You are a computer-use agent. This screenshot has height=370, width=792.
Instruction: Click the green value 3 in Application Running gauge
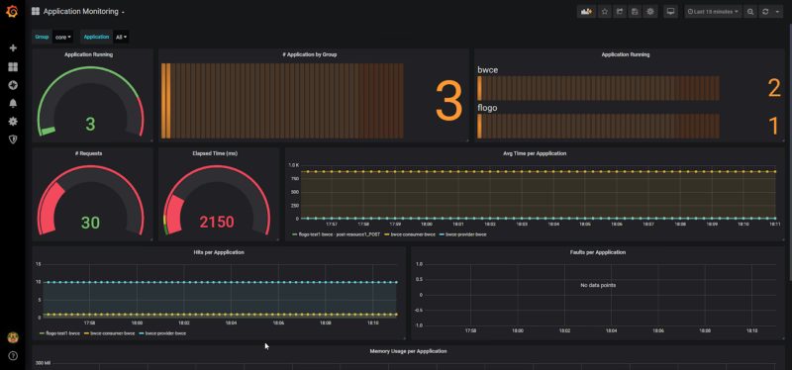coord(90,125)
